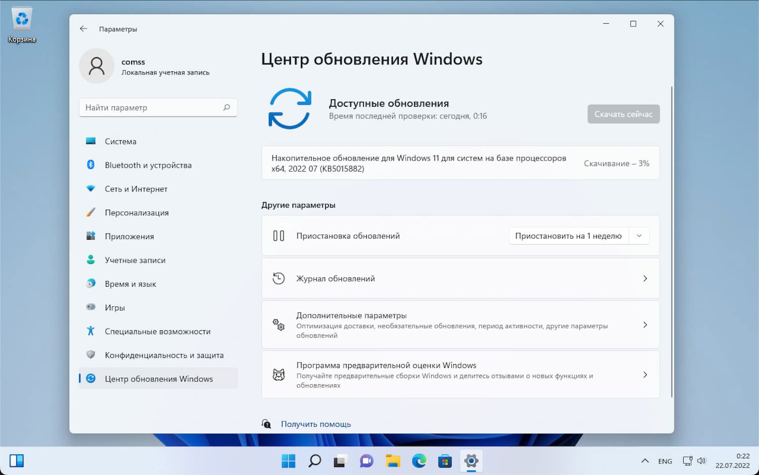
Task: Open File Explorer from the taskbar
Action: tap(393, 461)
